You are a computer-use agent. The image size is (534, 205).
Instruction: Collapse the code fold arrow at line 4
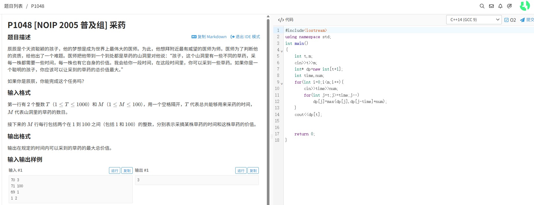tap(282, 51)
